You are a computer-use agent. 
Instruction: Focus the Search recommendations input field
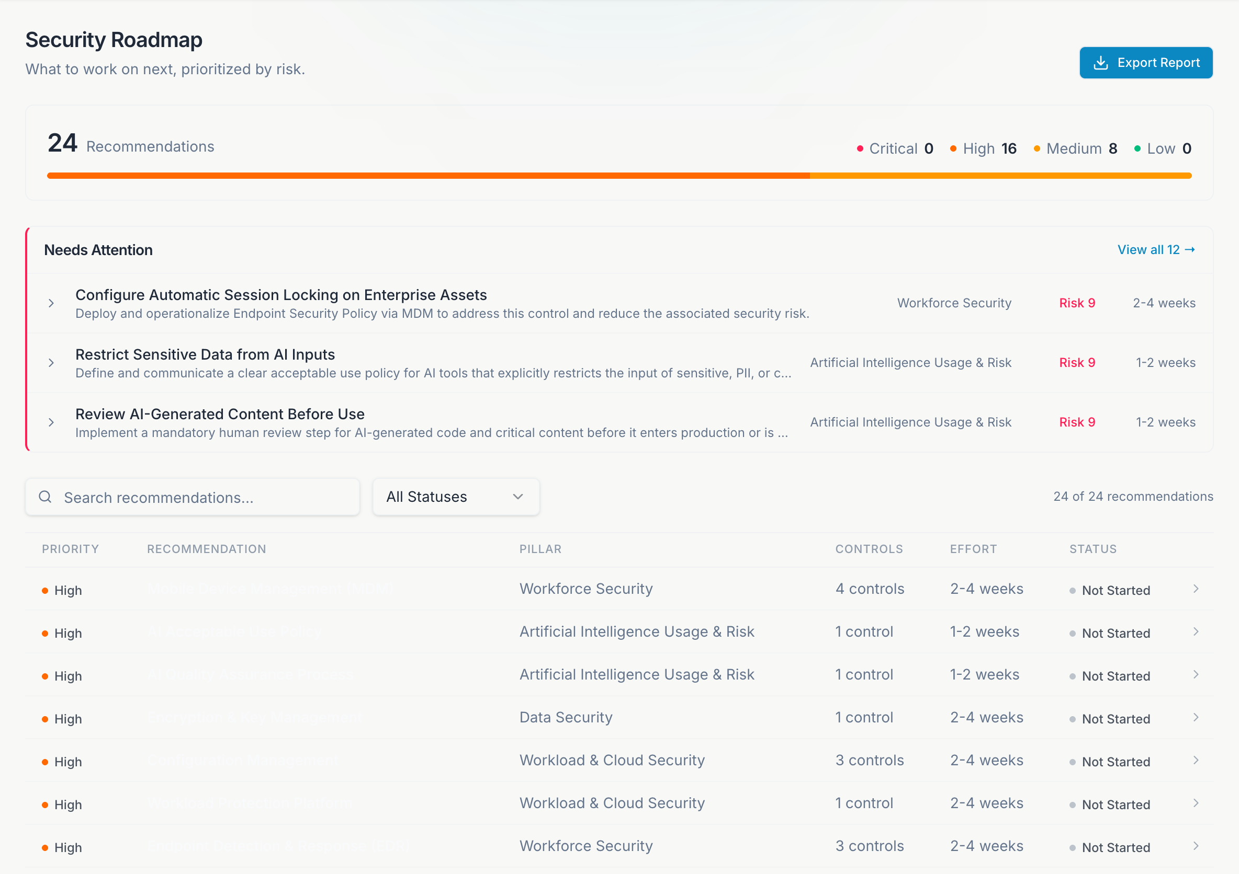(x=193, y=497)
